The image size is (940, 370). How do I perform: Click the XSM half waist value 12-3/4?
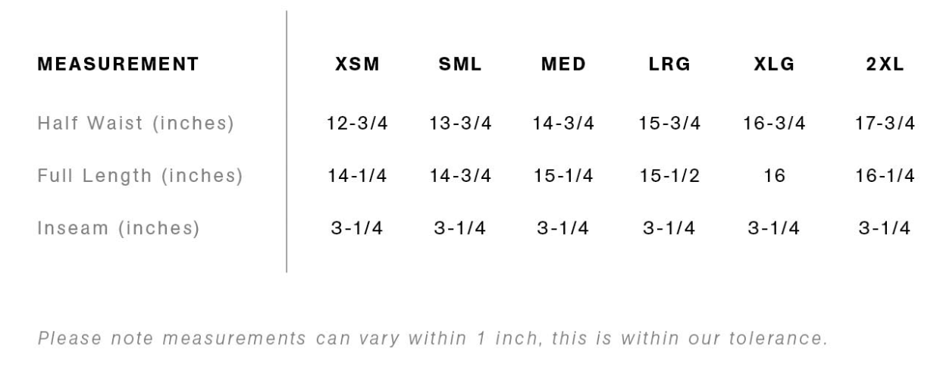click(357, 124)
